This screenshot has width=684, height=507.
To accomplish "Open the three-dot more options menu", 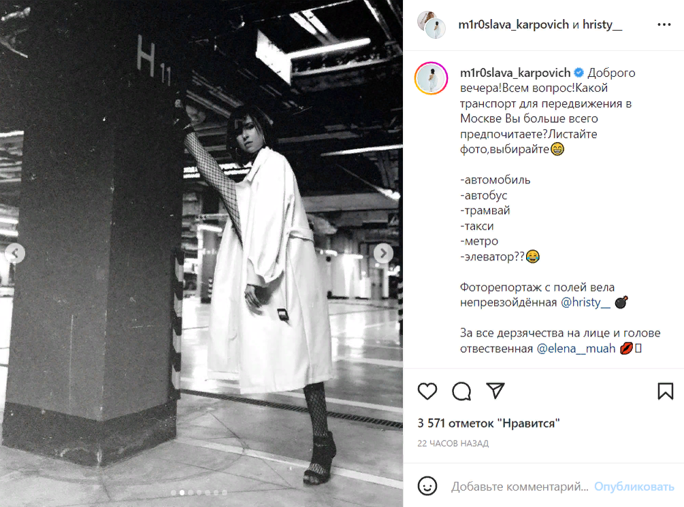I will click(664, 24).
